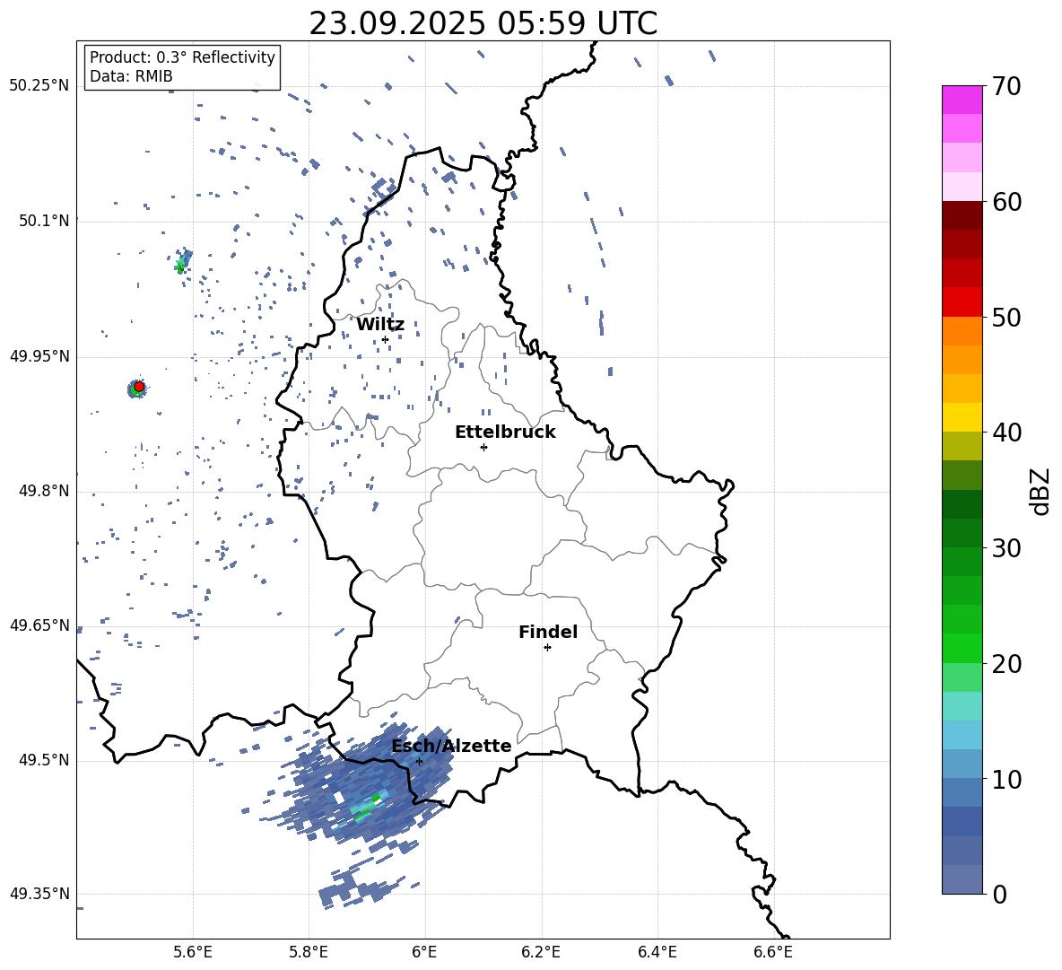Screen dimensions: 1062x970
Task: Click the magenta 70 dBZ colorbar segment
Action: click(x=962, y=100)
